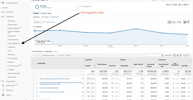Switch to the Entrance Paths tab
This screenshot has height=100, width=193.
(x=46, y=13)
